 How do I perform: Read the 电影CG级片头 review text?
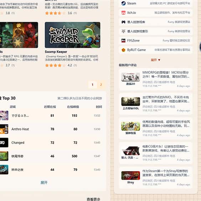(x=166, y=149)
